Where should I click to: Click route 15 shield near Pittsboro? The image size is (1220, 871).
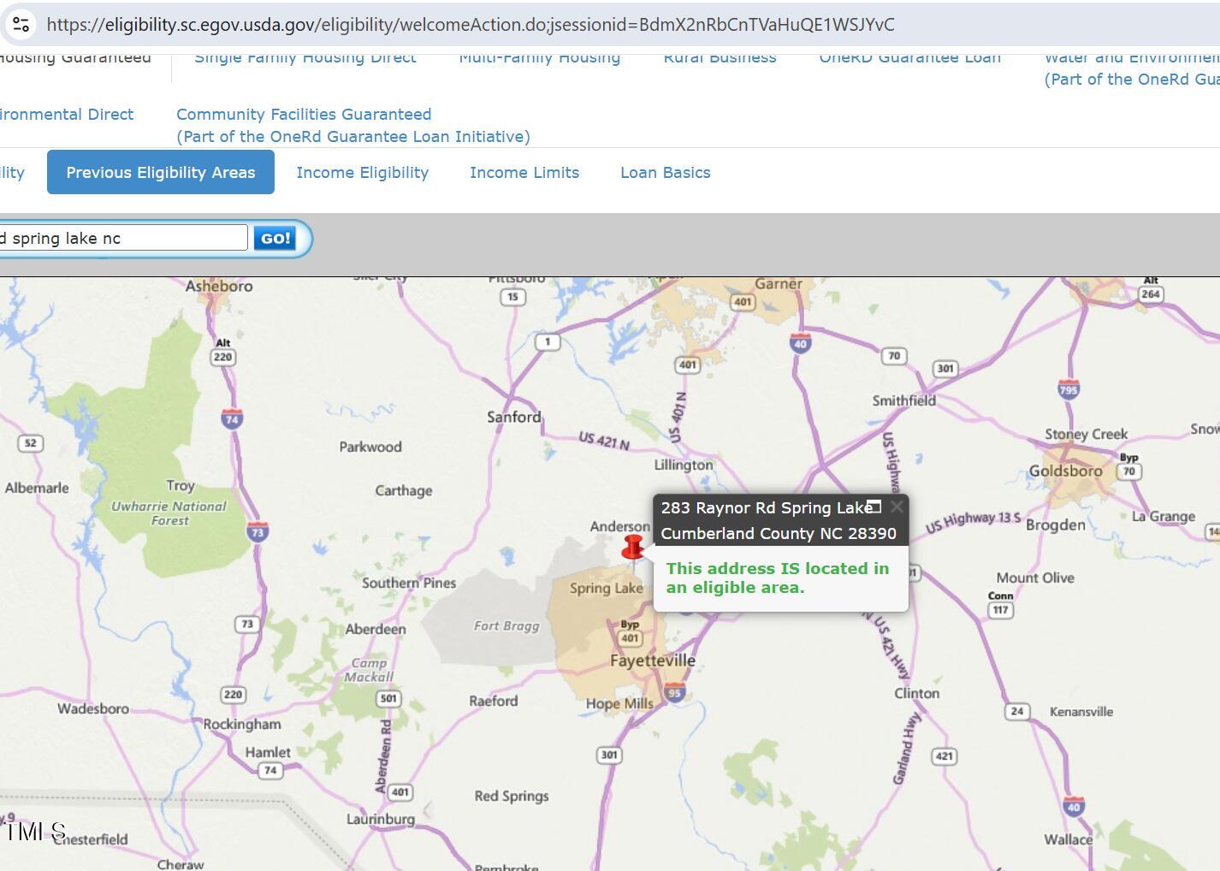pos(512,297)
